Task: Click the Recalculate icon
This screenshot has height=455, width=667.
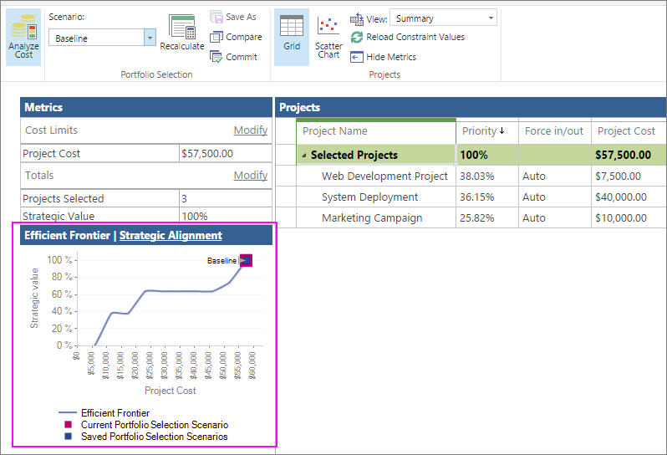Action: click(x=182, y=27)
